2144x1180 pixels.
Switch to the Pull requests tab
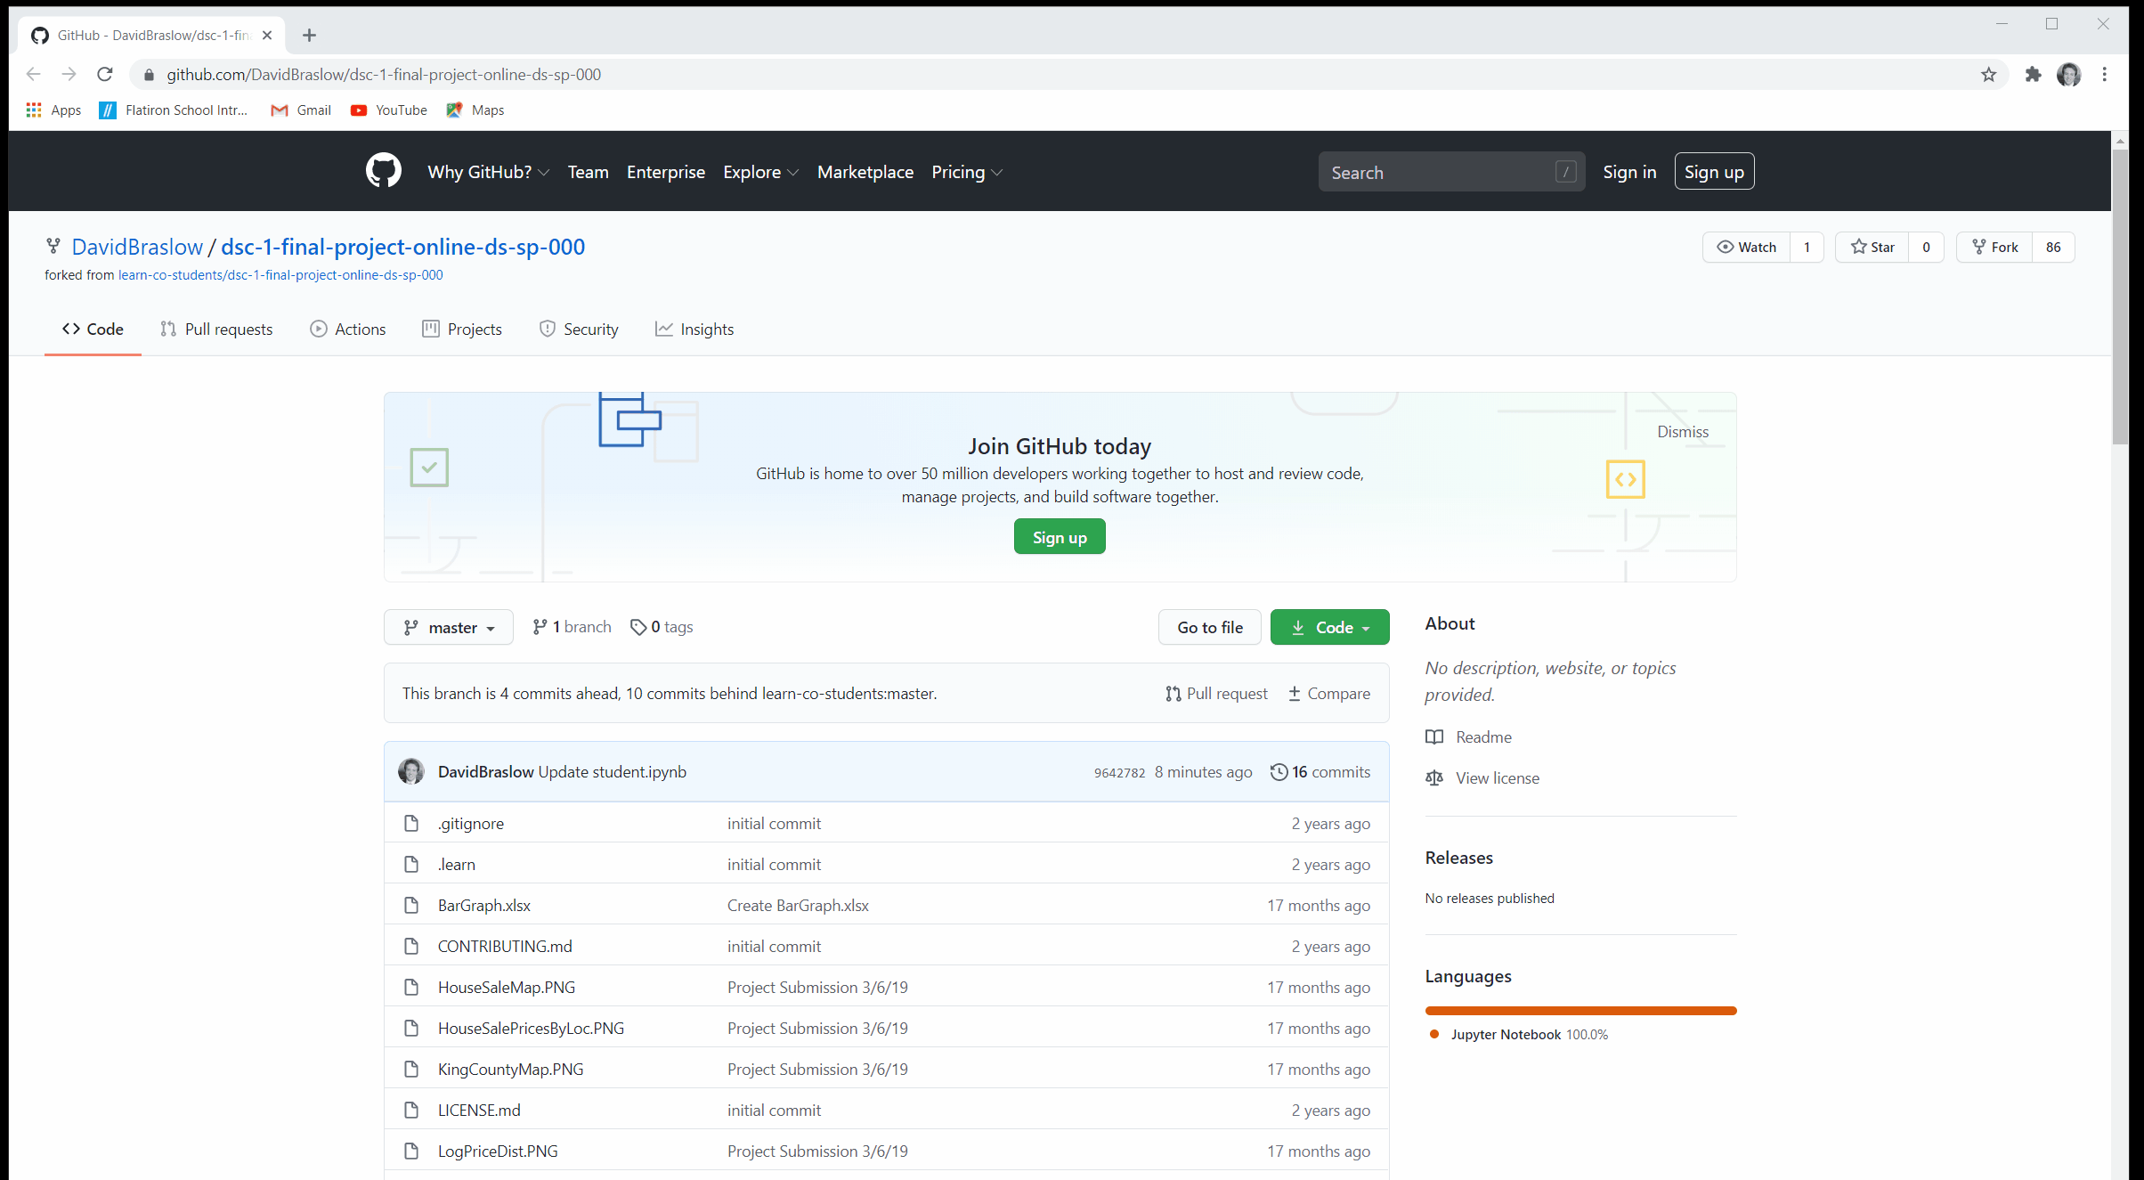pyautogui.click(x=216, y=329)
